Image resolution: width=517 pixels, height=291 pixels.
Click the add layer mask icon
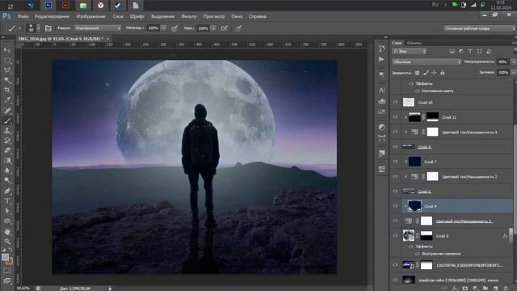[465, 289]
